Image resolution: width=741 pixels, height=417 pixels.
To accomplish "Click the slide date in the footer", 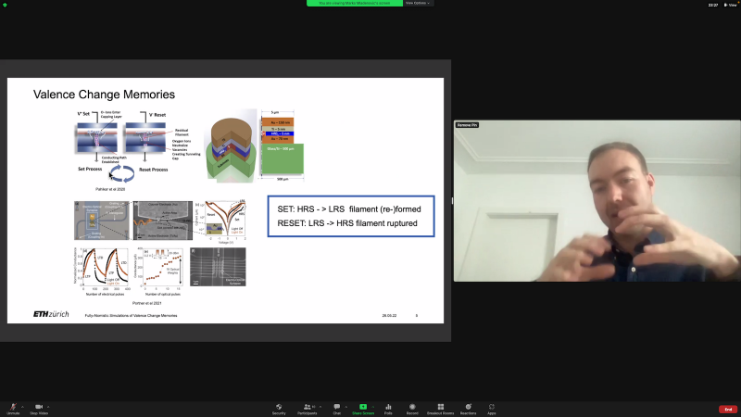I will tap(389, 315).
